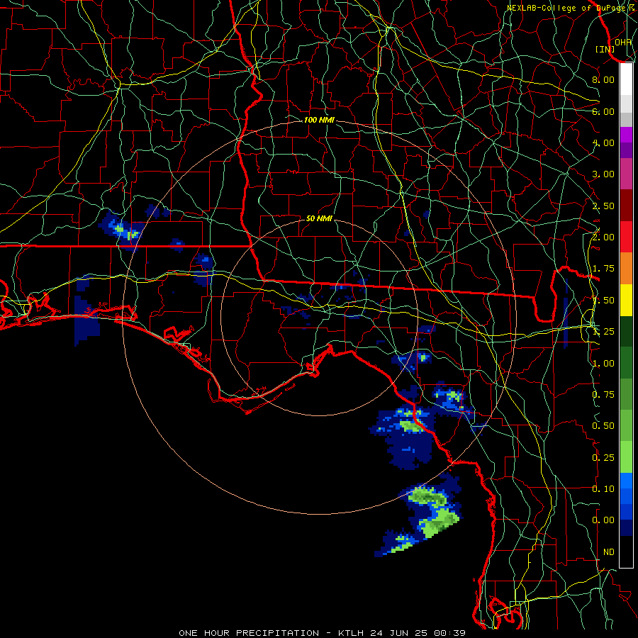Image resolution: width=638 pixels, height=638 pixels.
Task: Click the "2.00" legend value
Action: click(603, 237)
